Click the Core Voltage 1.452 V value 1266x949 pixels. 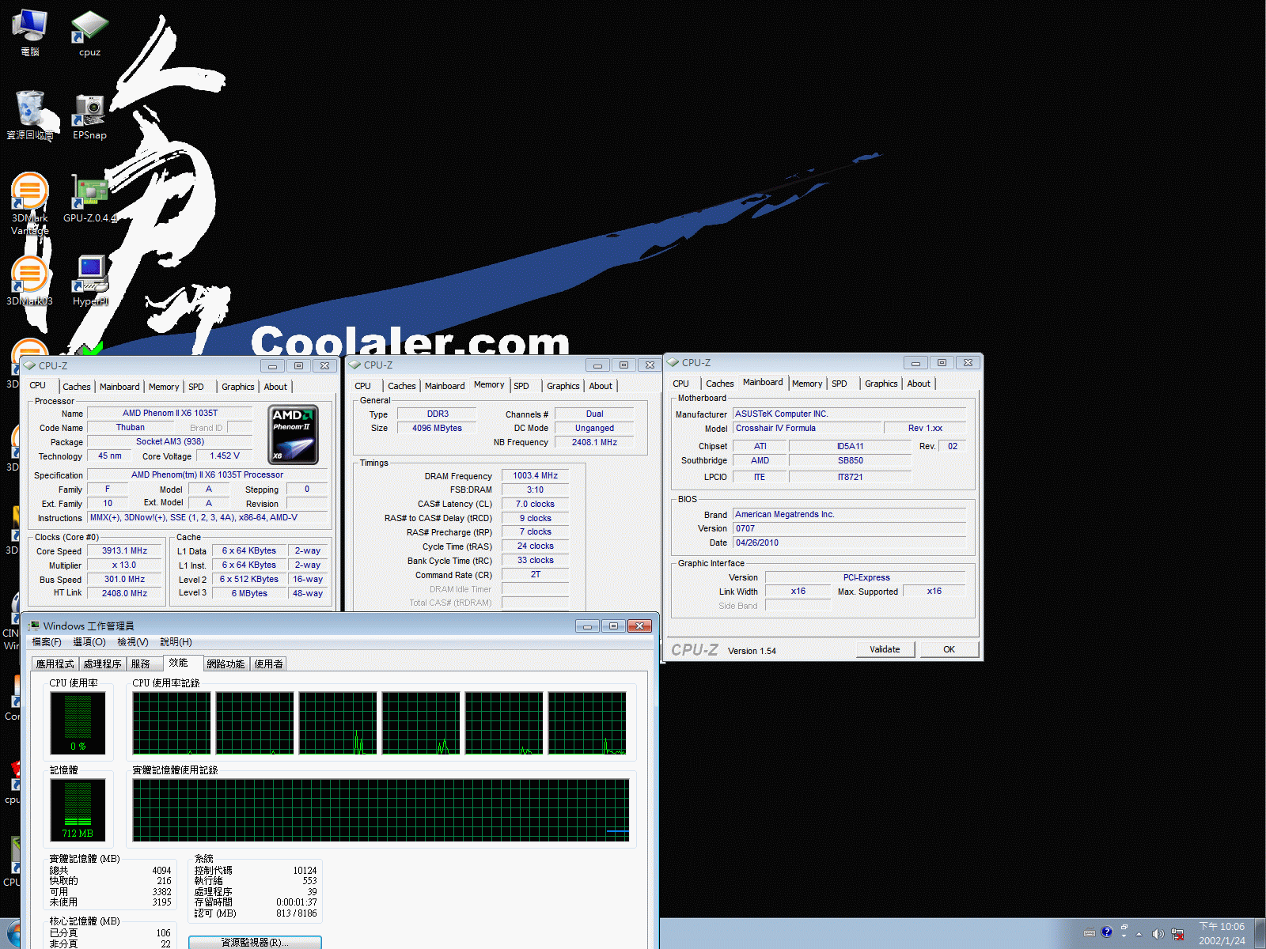(x=225, y=456)
